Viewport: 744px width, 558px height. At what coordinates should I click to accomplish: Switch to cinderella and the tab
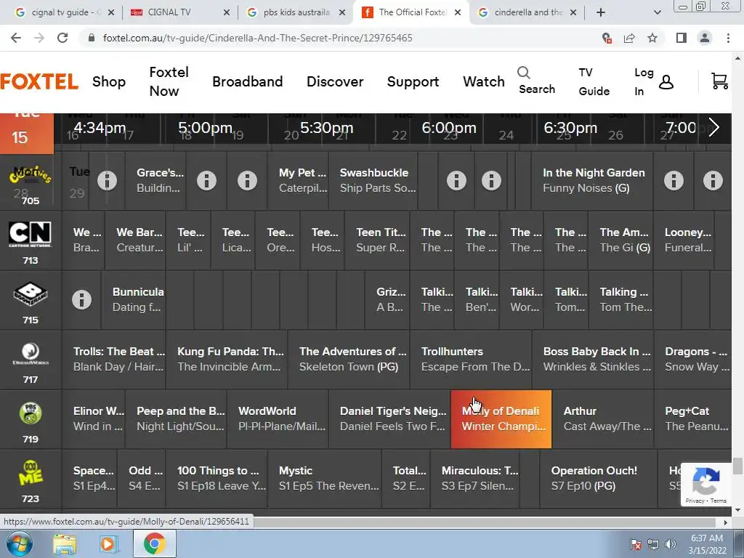pos(528,12)
